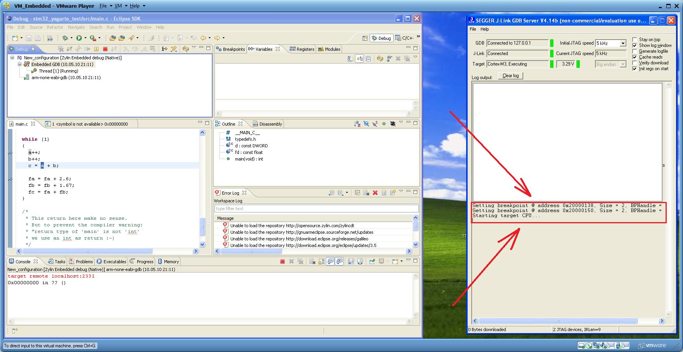683x352 pixels.
Task: Click the main.c editor horizontal scrollbar
Action: 107,251
